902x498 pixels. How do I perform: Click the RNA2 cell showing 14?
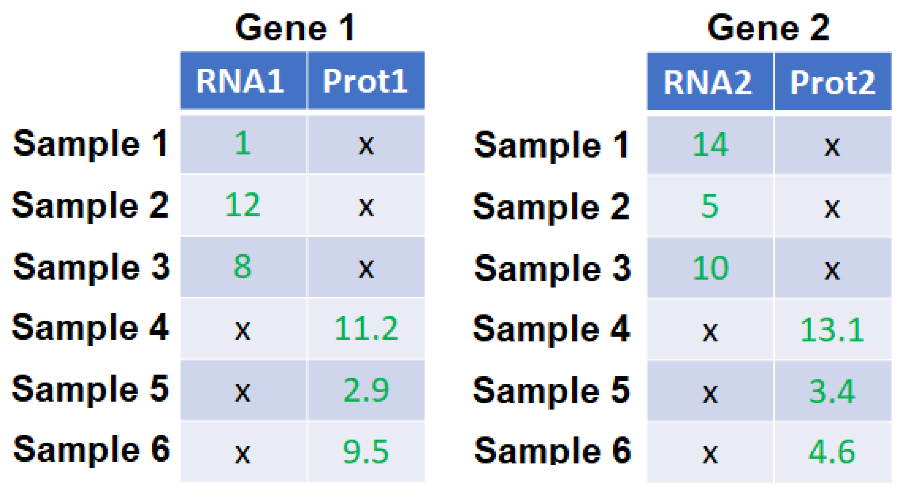(x=710, y=145)
